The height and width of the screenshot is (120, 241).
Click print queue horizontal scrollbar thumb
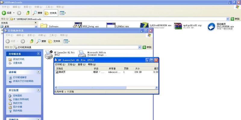[x=92, y=88]
